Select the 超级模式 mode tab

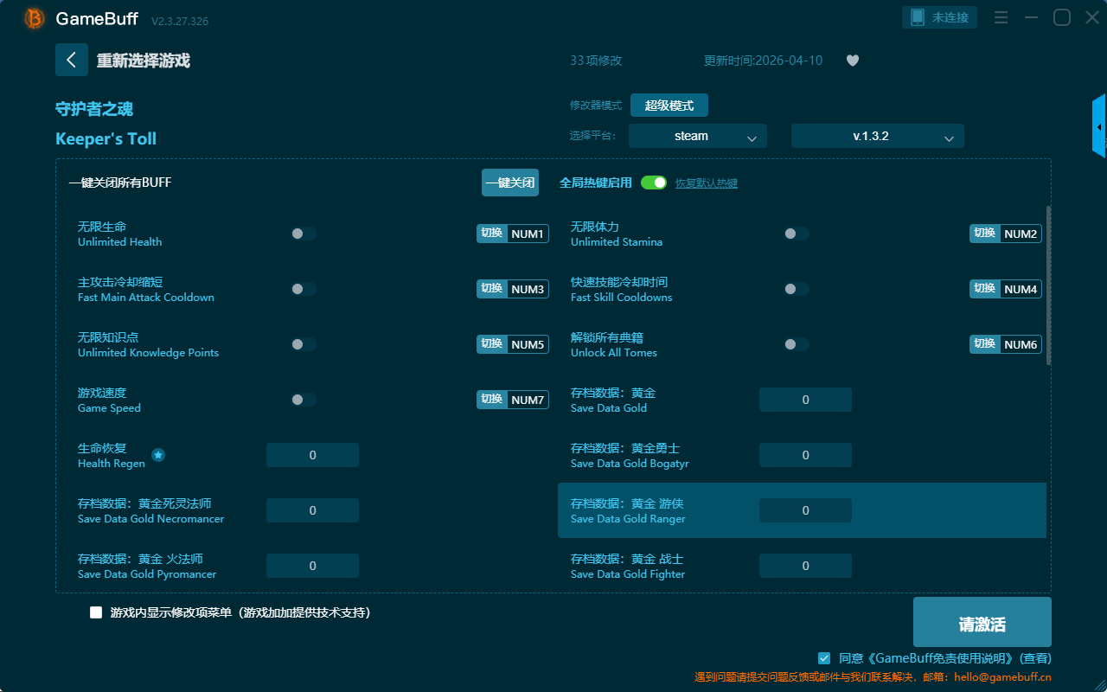669,106
